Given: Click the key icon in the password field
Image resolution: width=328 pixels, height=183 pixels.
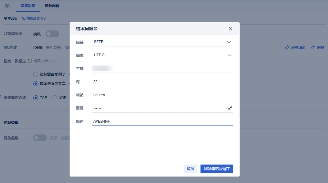Looking at the screenshot, I should click(229, 108).
